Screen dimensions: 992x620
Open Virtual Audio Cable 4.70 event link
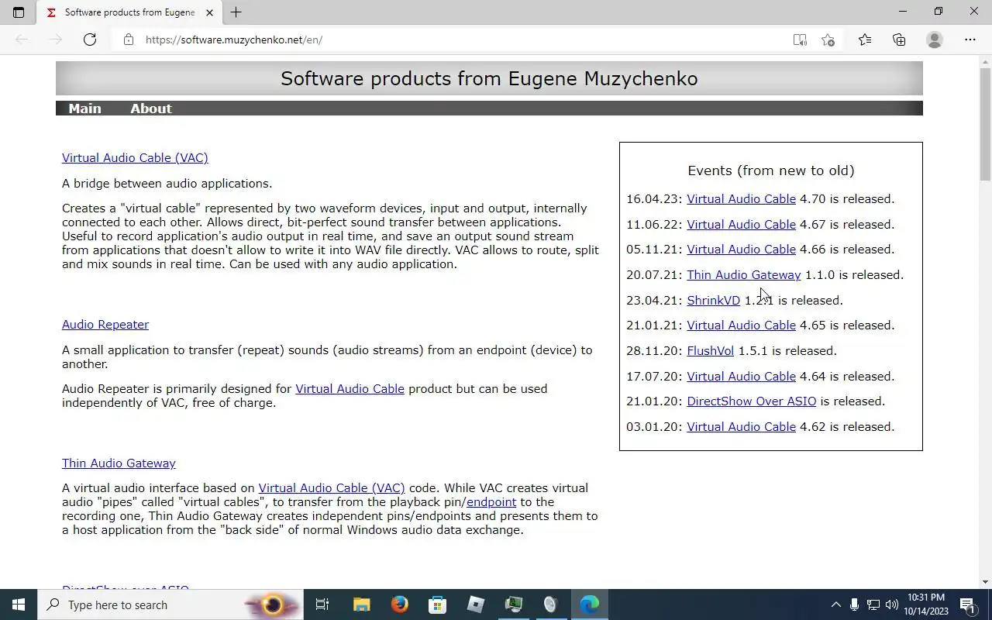(741, 199)
